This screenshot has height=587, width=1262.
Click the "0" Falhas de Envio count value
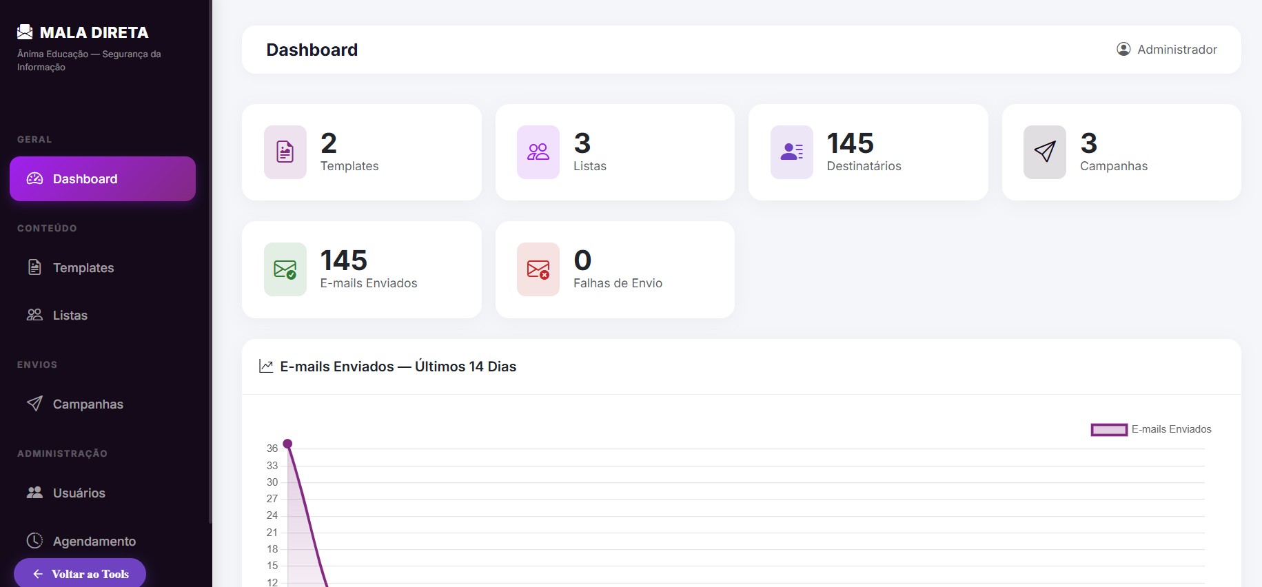coord(582,260)
